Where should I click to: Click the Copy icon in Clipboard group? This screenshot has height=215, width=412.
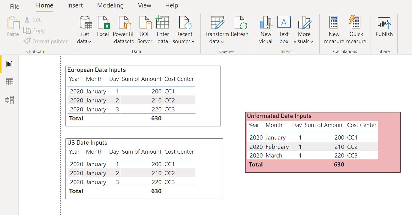point(26,31)
